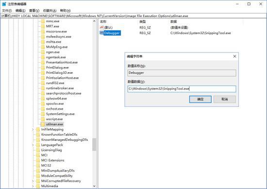267x189 pixels.
Task: Click the svchost.exe folder icon
Action: click(x=43, y=109)
